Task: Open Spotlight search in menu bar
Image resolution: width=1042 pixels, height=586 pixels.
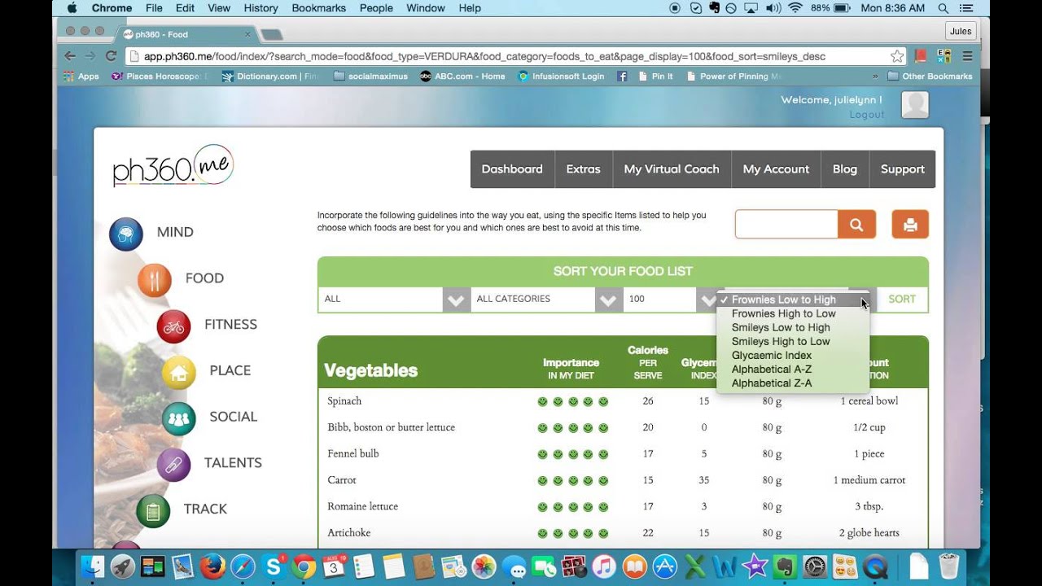Action: [943, 8]
